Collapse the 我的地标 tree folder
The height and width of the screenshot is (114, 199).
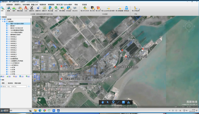pyautogui.click(x=3, y=21)
